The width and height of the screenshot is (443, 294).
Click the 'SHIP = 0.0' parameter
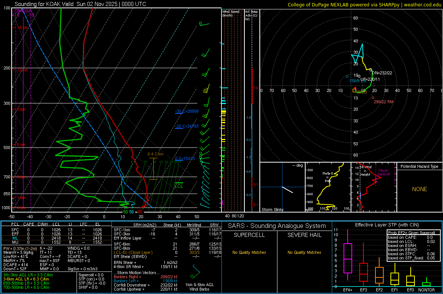tap(88, 288)
